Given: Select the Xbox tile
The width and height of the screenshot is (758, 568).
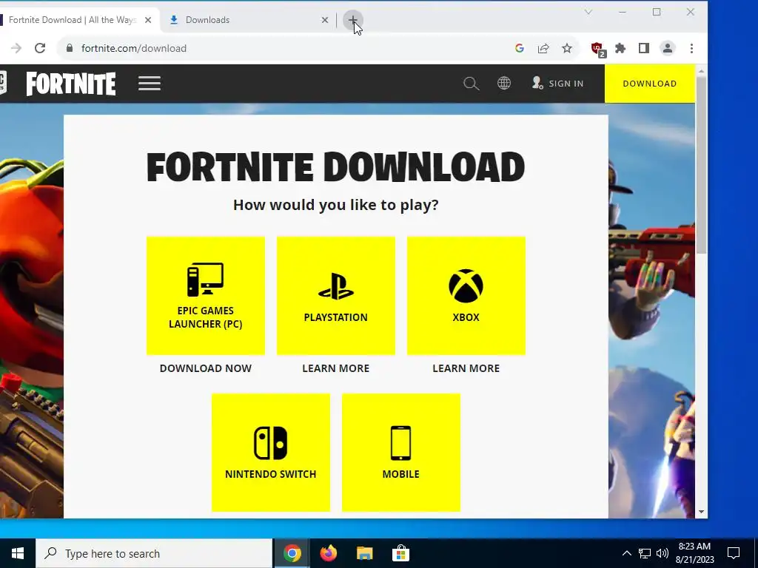Looking at the screenshot, I should click(466, 296).
